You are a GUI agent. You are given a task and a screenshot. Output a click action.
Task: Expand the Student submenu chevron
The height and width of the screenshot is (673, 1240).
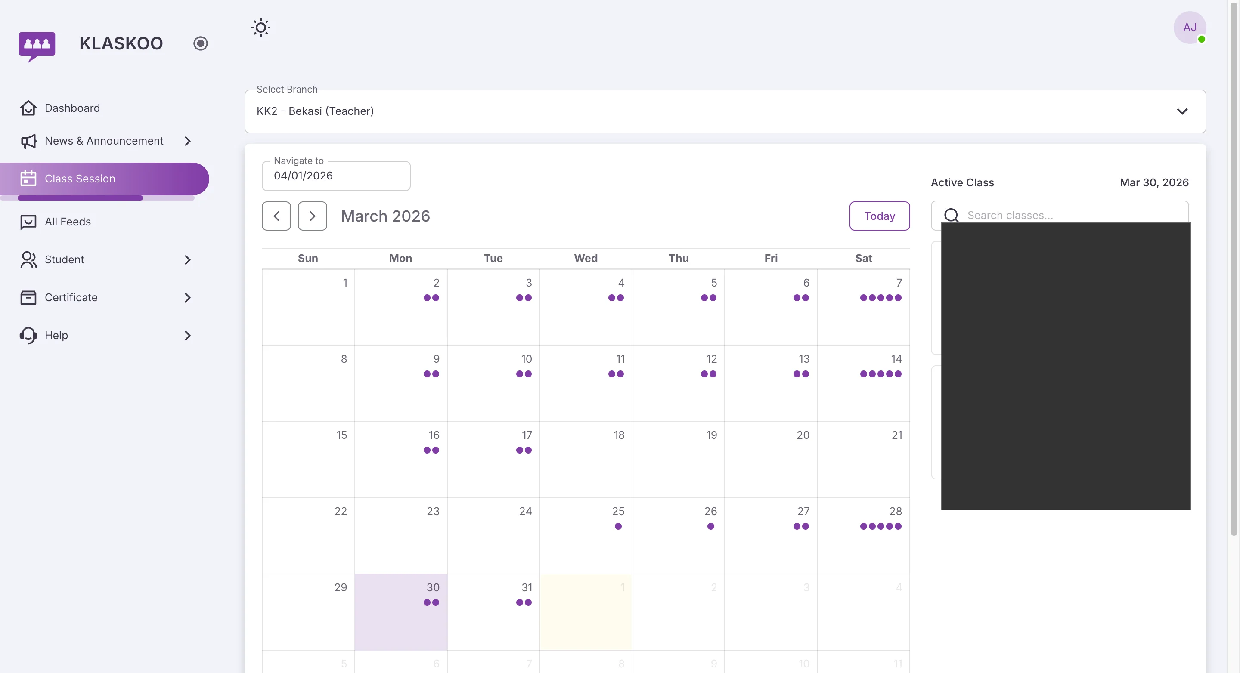pyautogui.click(x=187, y=260)
